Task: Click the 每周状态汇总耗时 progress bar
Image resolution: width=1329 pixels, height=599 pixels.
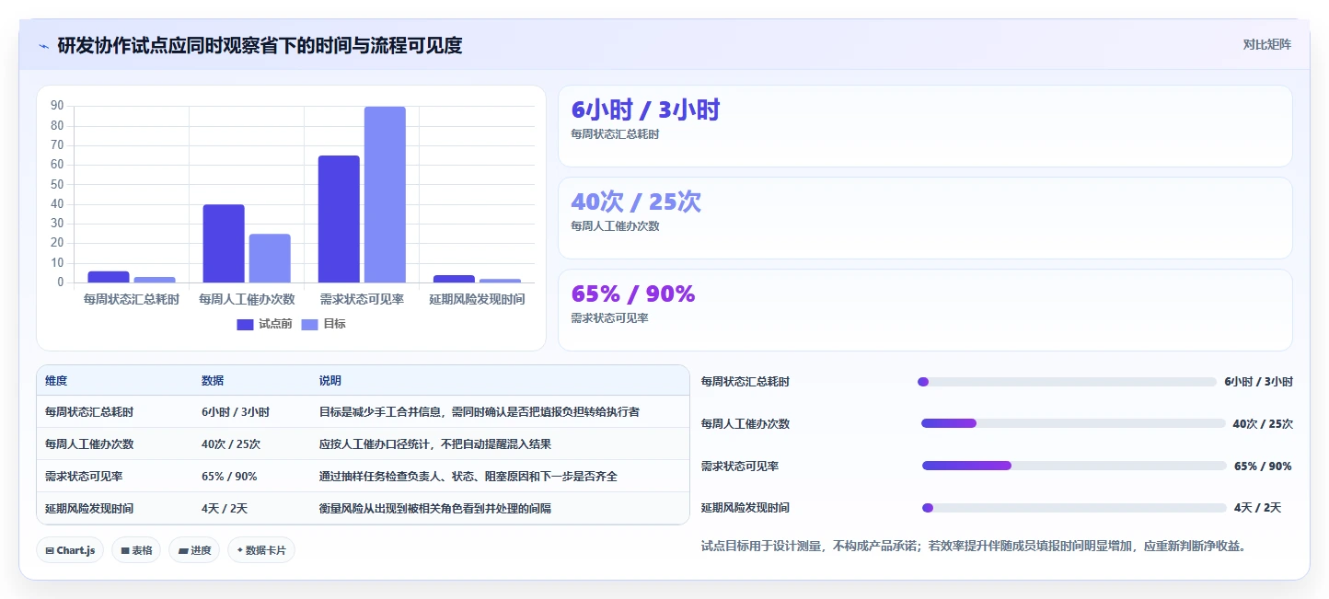Action: (1067, 382)
